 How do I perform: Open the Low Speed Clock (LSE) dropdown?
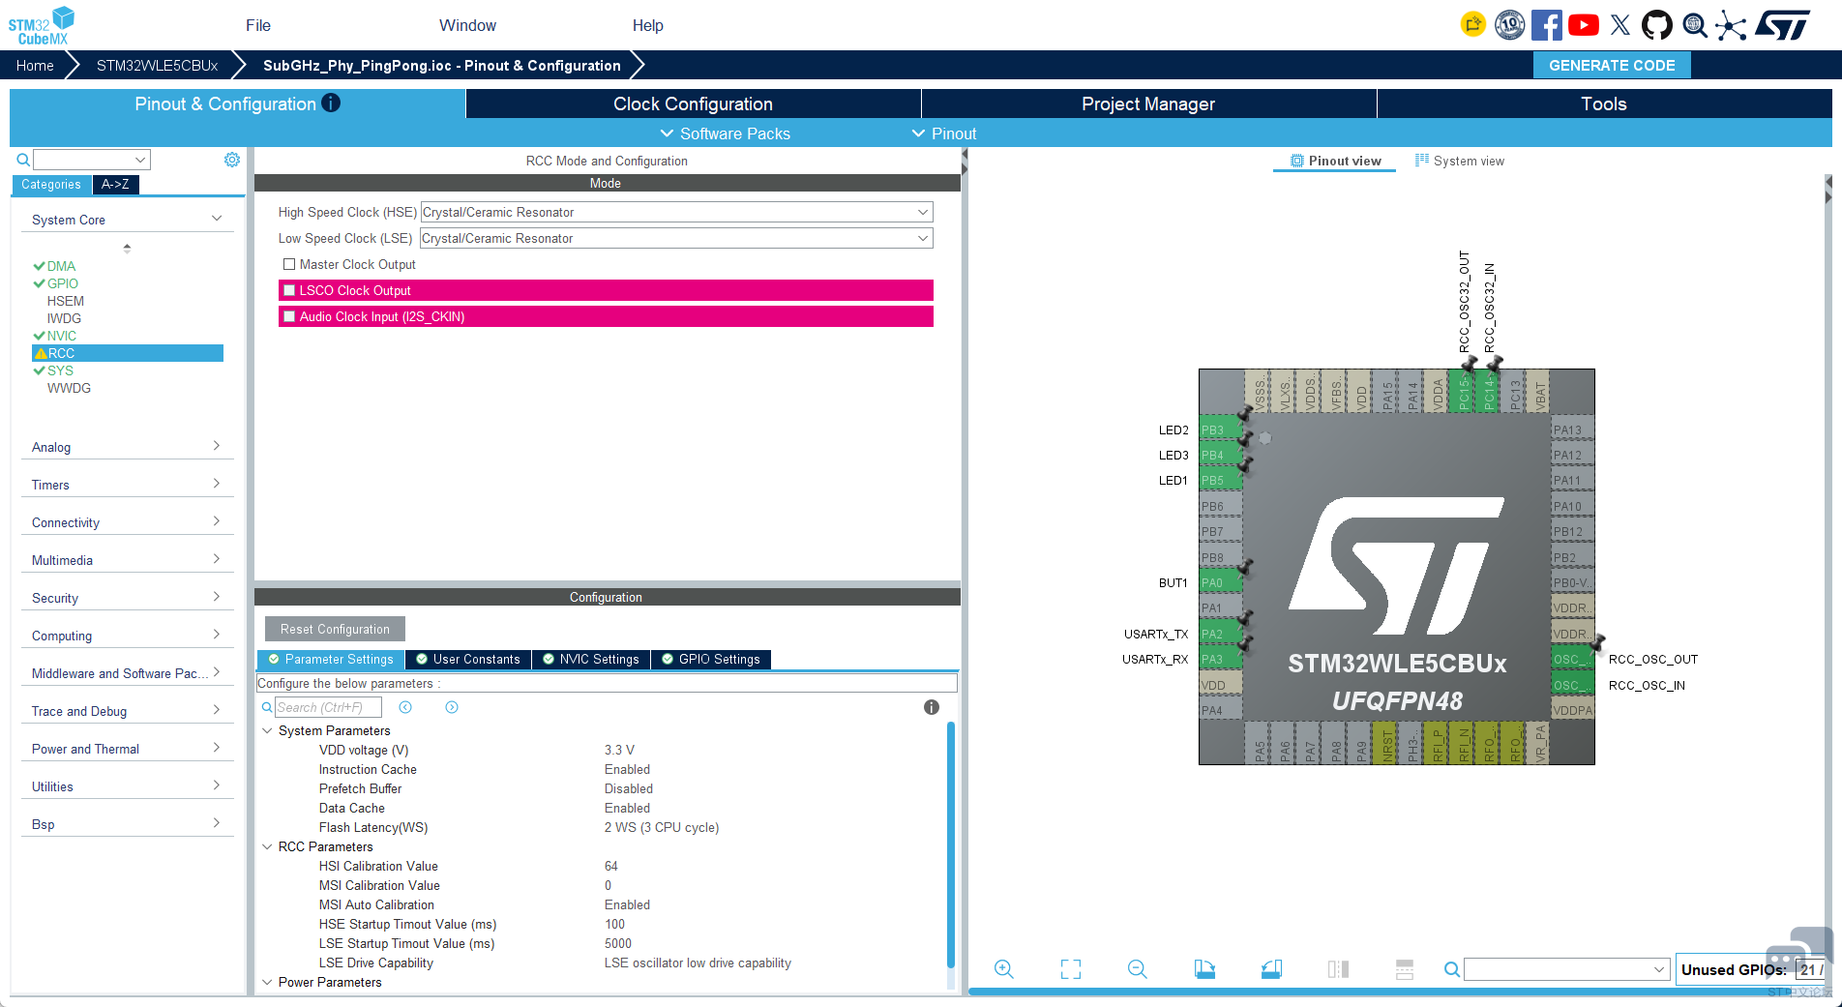pos(677,238)
